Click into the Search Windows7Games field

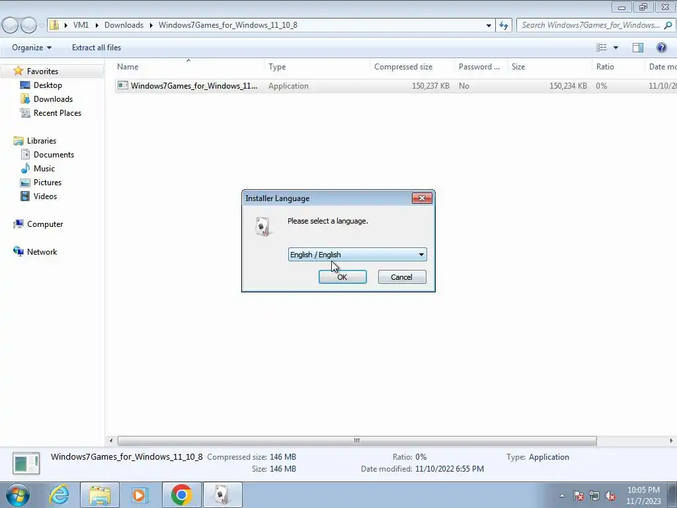[x=589, y=25]
